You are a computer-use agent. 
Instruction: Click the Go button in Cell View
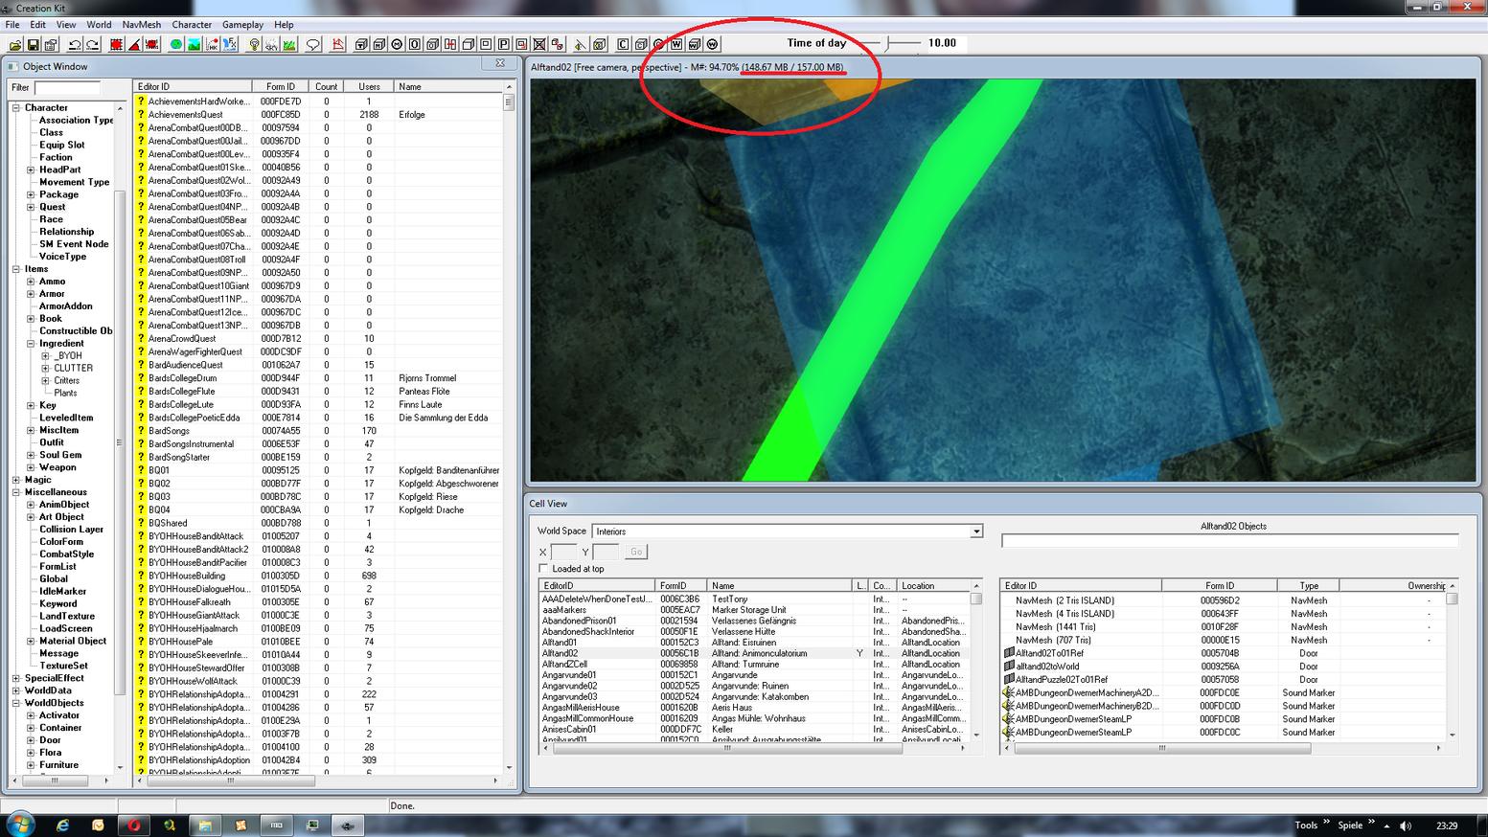pos(636,552)
